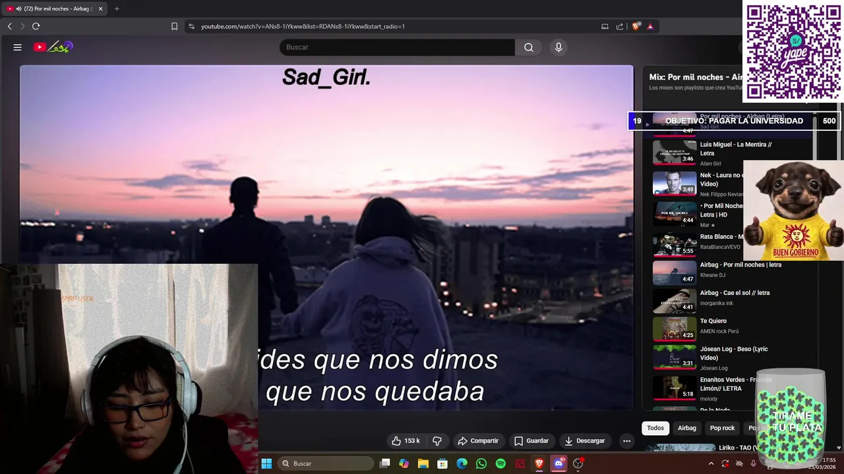Click the Windows taskbar Buscar search box
This screenshot has width=844, height=474.
point(326,463)
